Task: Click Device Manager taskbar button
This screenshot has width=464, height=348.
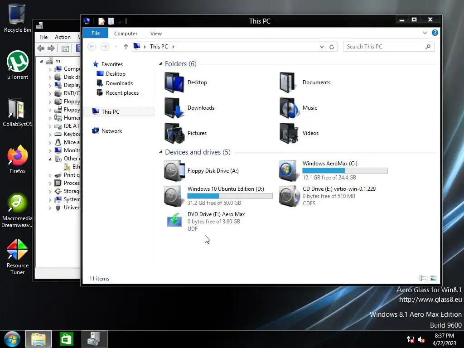Action: coord(95,339)
